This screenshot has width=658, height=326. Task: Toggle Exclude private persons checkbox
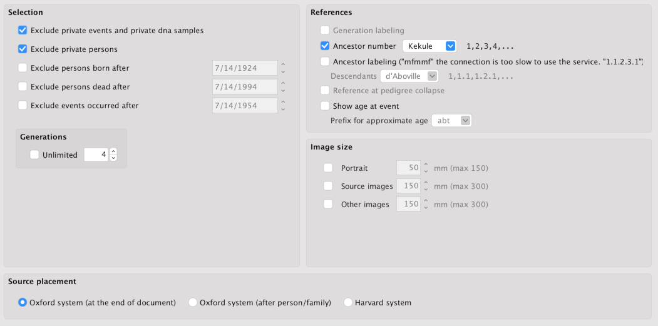pos(23,49)
